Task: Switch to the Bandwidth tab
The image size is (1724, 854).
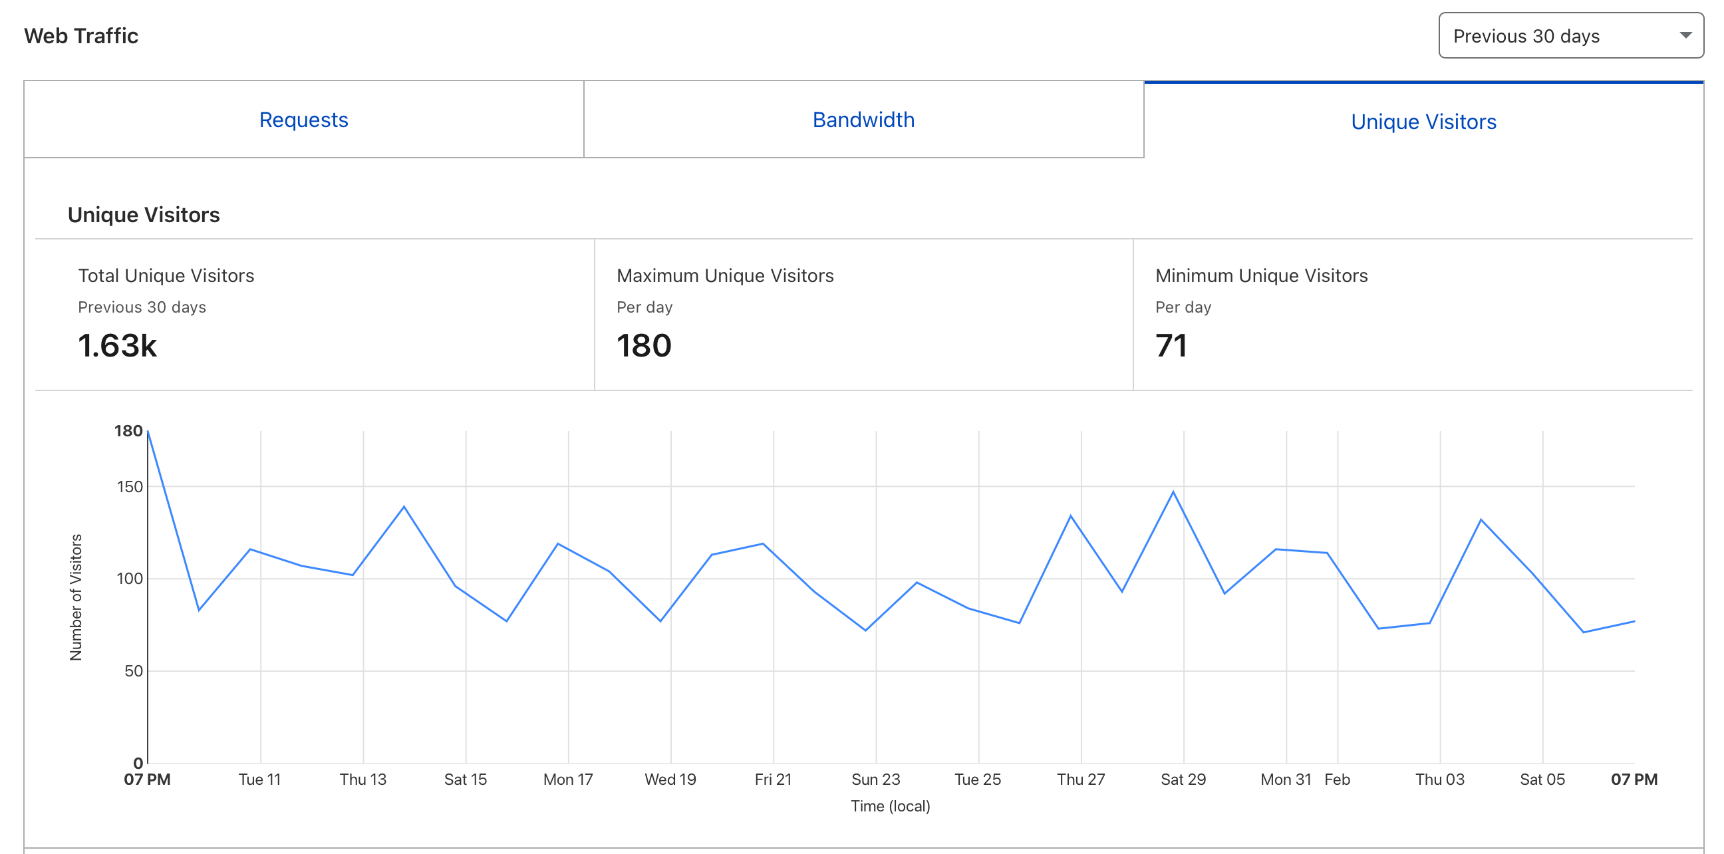Action: pyautogui.click(x=863, y=120)
